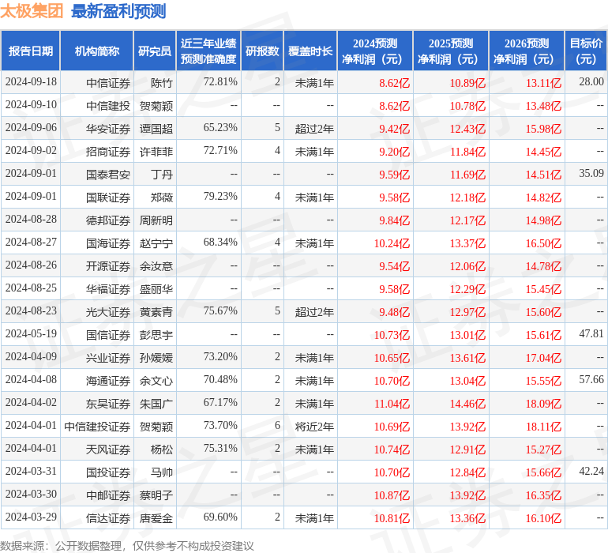Image resolution: width=608 pixels, height=553 pixels.
Task: Click 兴业证券 institution name
Action: tap(108, 358)
